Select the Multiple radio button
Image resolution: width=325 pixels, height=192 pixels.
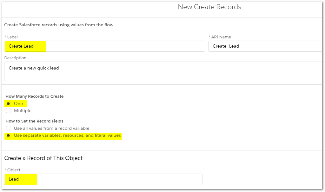click(x=9, y=111)
